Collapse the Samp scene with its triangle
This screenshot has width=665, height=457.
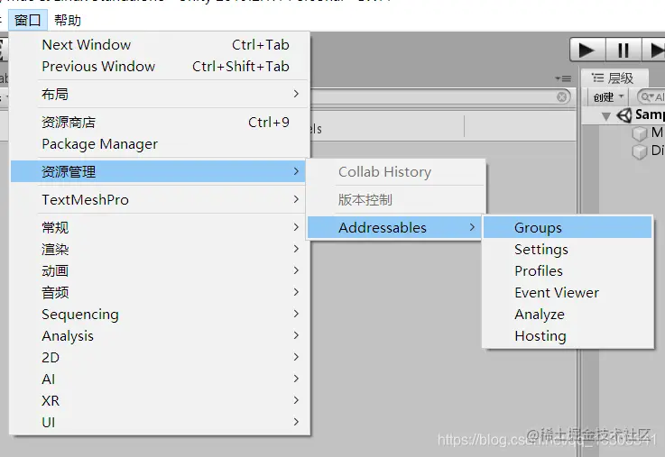[606, 116]
